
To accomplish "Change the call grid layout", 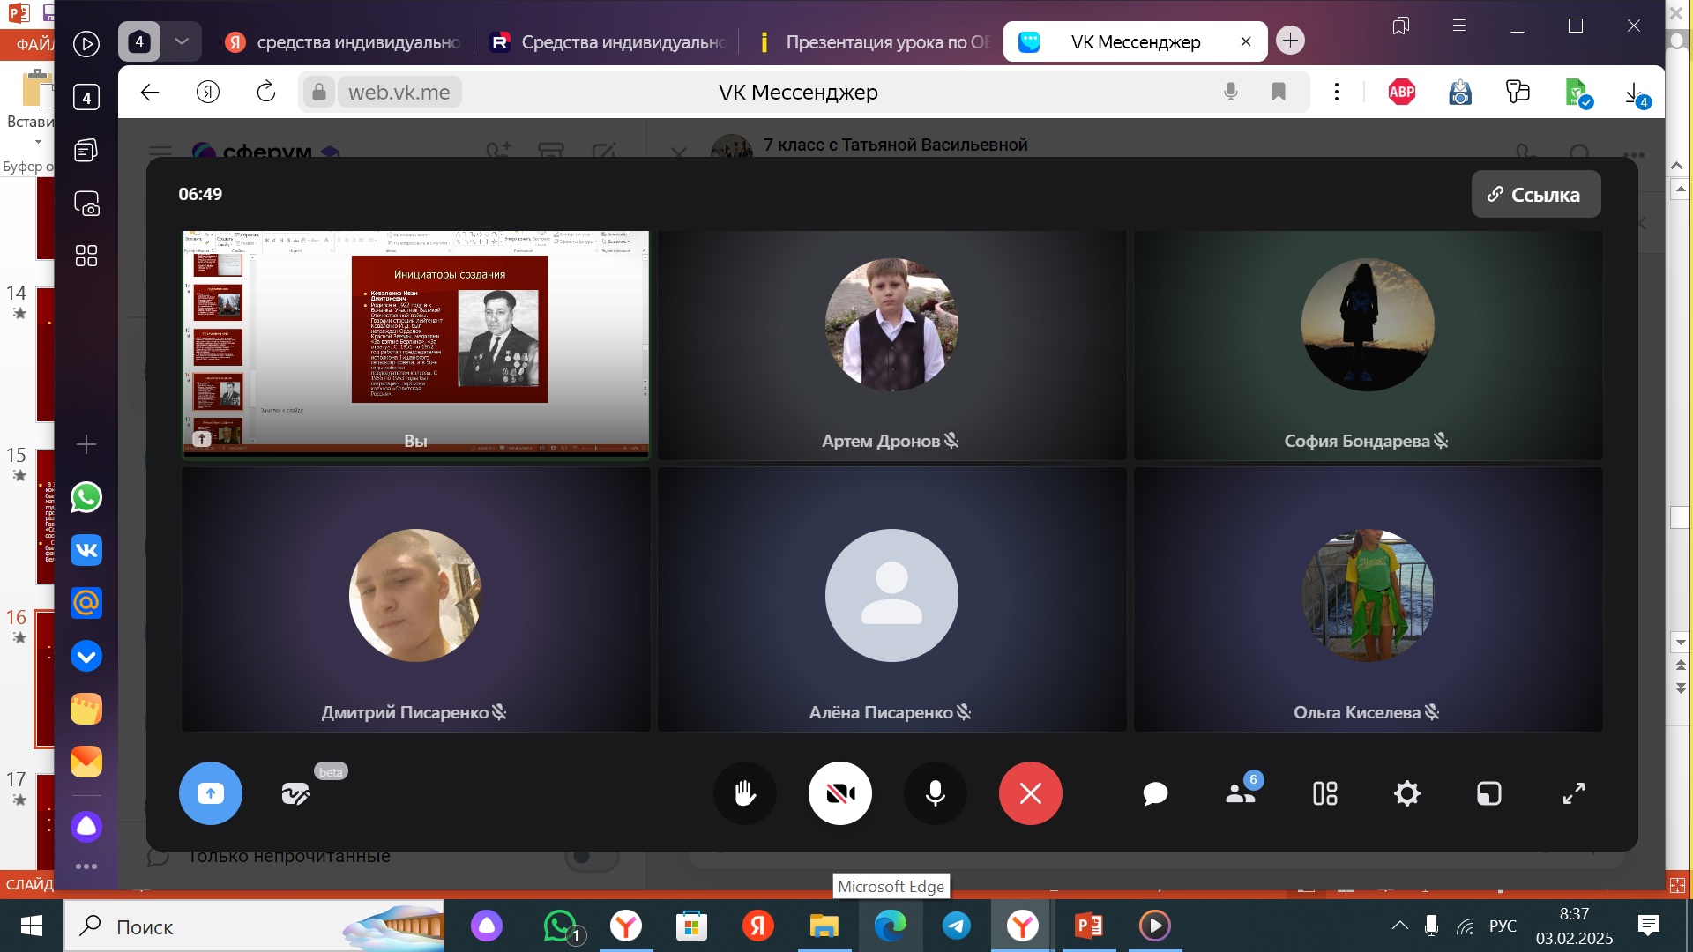I will coord(1324,794).
